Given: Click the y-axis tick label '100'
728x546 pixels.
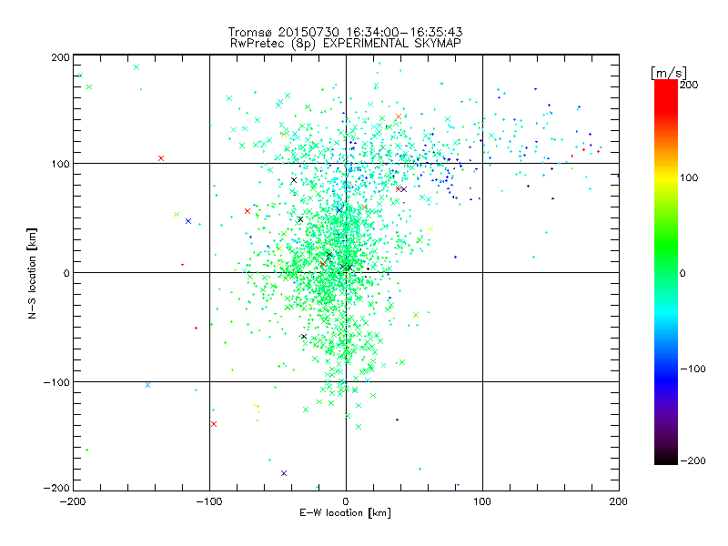Looking at the screenshot, I should tap(60, 164).
